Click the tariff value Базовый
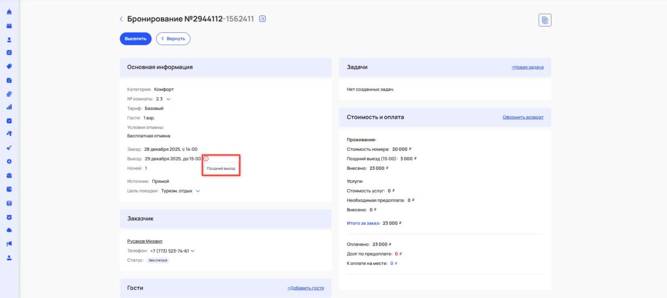The height and width of the screenshot is (298, 667). coord(154,108)
